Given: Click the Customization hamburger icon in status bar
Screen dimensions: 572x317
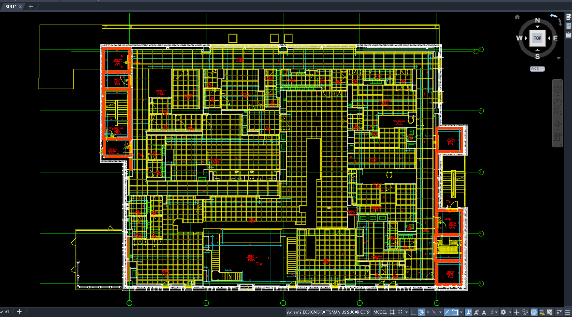Looking at the screenshot, I should tap(567, 312).
